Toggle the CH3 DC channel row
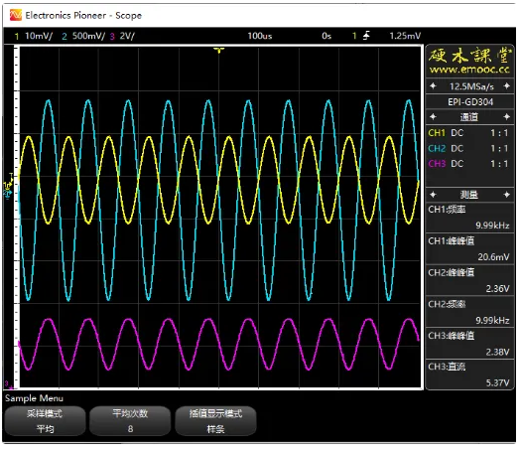This screenshot has width=521, height=452. (468, 164)
